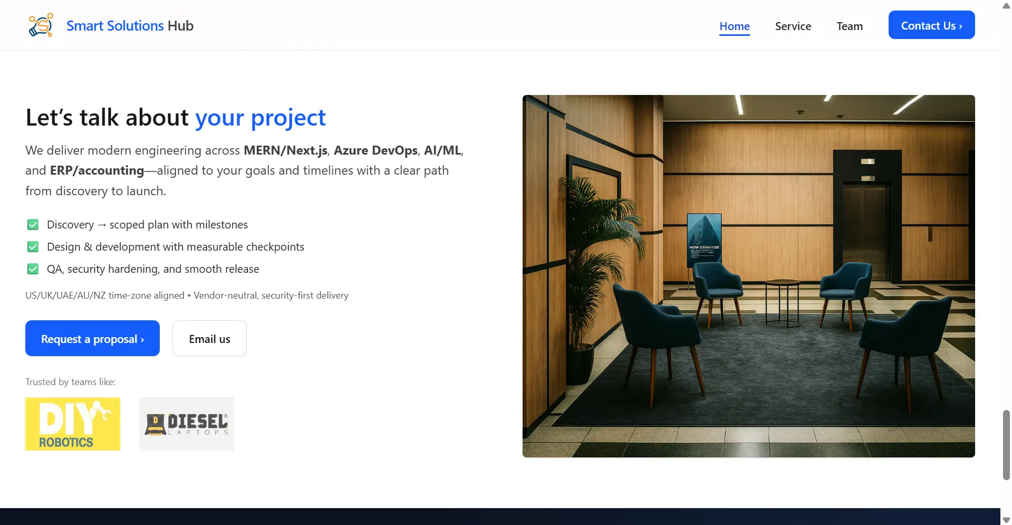Click the scrollbar up arrow

1005,5
